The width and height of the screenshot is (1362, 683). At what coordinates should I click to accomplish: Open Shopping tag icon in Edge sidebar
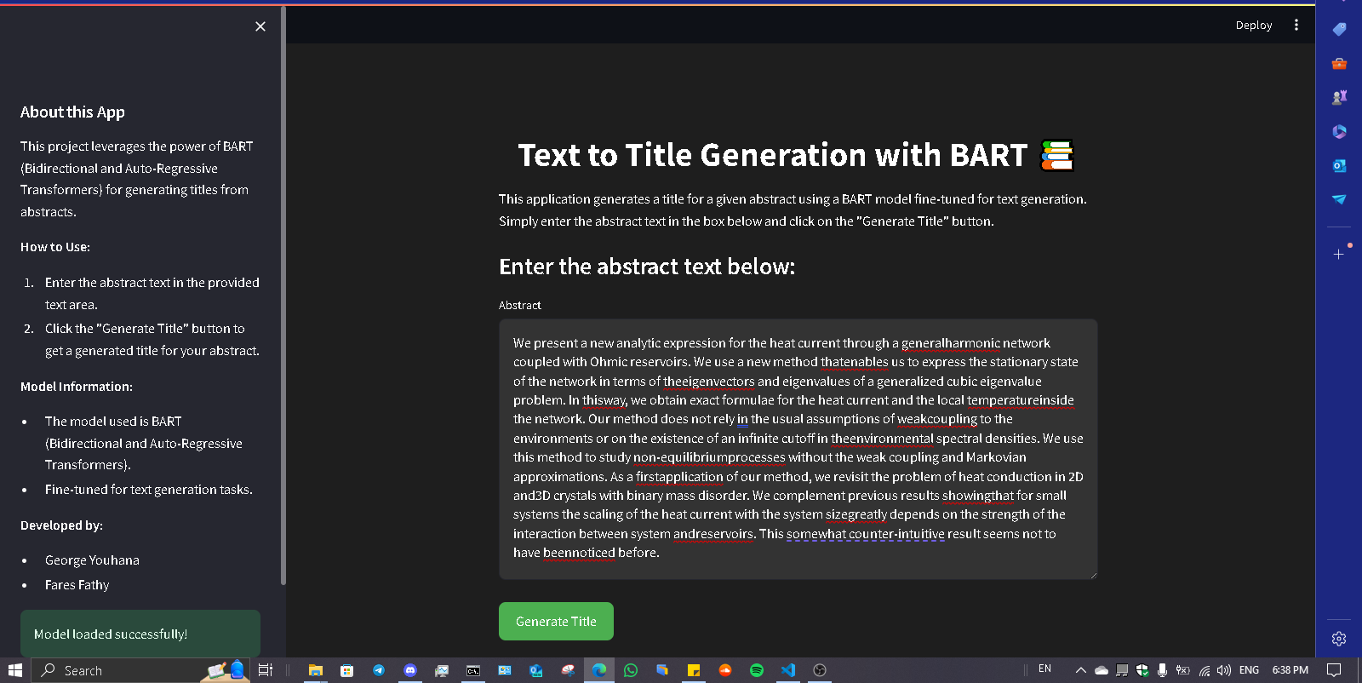point(1339,29)
